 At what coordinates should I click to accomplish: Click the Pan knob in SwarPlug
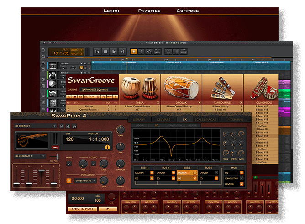tap(121, 146)
